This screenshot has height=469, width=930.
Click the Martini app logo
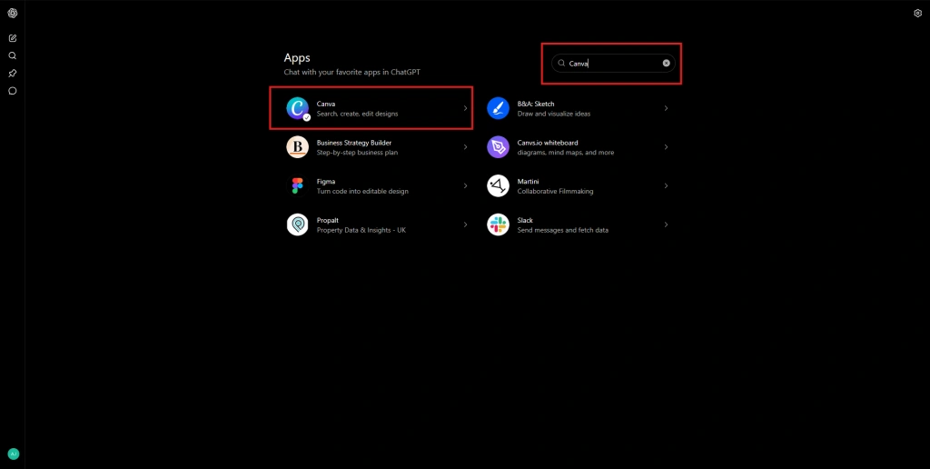tap(499, 185)
